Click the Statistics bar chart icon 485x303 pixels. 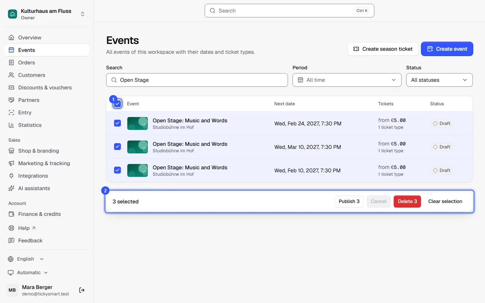pos(11,125)
